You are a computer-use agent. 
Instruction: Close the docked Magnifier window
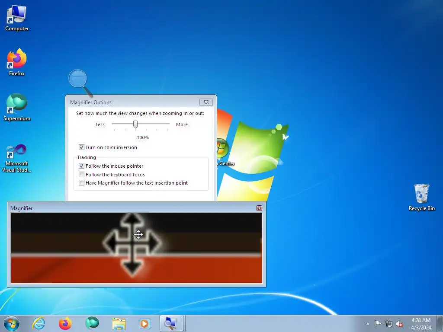259,208
